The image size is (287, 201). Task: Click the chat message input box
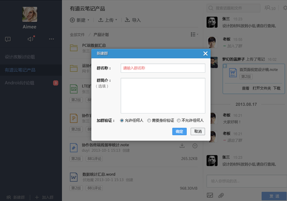pyautogui.click(x=247, y=181)
